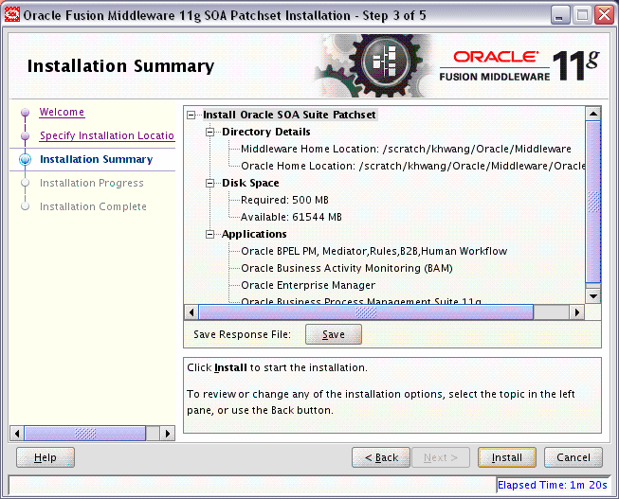
Task: Go back with the Back button
Action: [381, 457]
